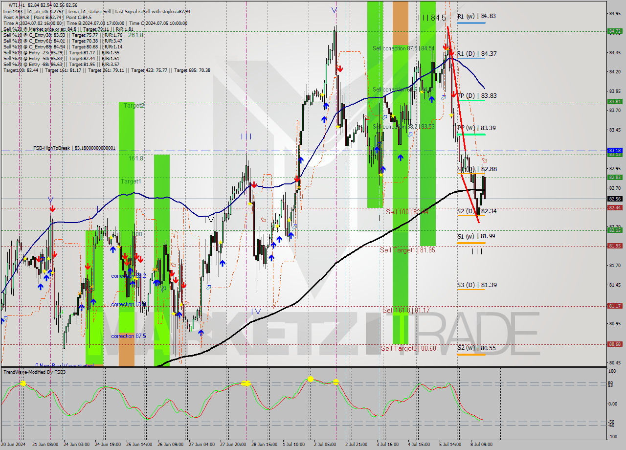Click the 'Sell correction 87.5 | 84.54' label

coord(403,48)
